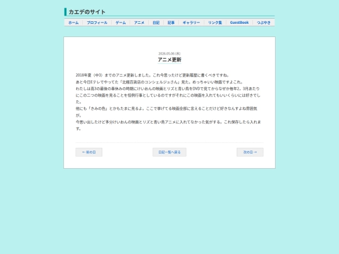Return via 日記一覧へ戻る button
Screen dimensions: 339x254
point(169,152)
